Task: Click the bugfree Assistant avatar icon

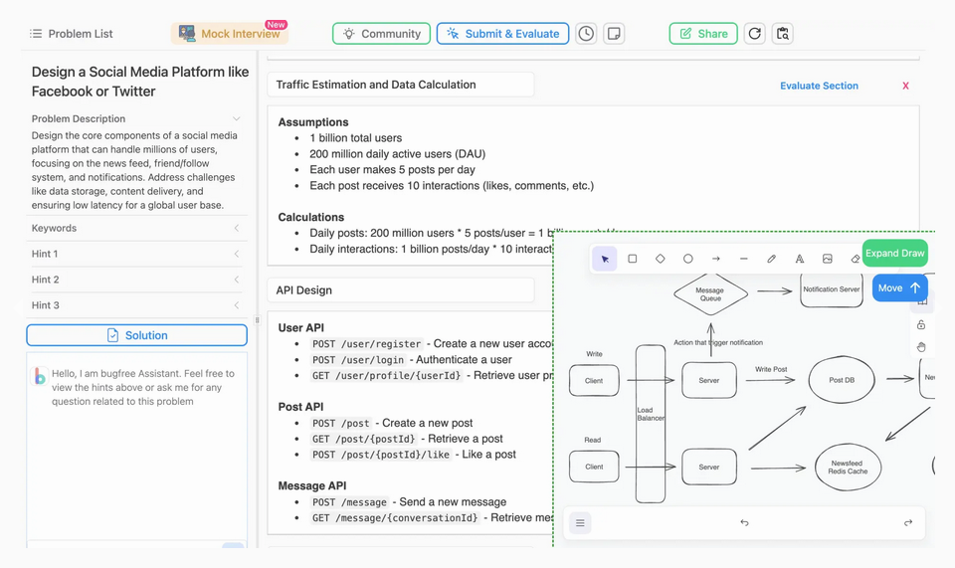Action: pos(40,376)
